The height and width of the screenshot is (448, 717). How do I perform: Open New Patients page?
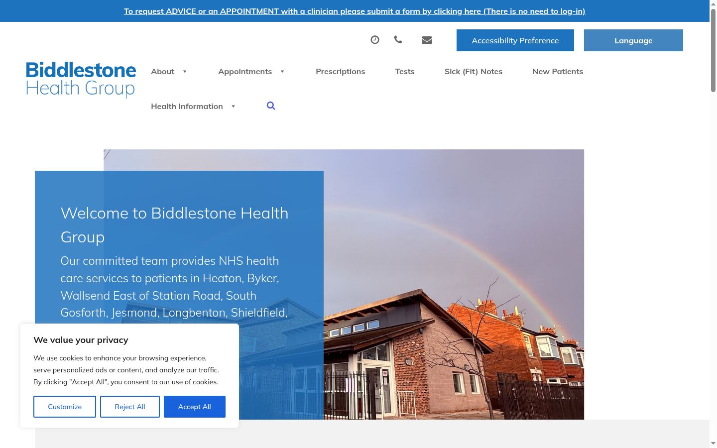click(x=558, y=72)
